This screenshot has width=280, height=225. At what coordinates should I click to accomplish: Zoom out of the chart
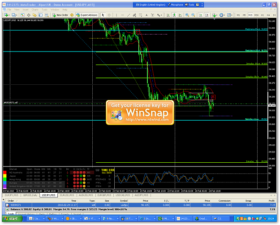point(193,15)
